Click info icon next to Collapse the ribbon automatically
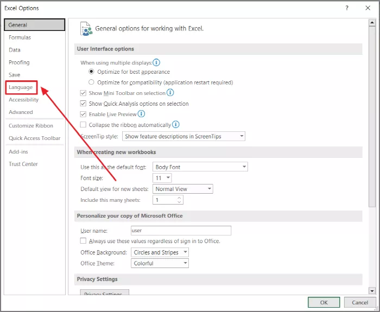The width and height of the screenshot is (380, 312). pyautogui.click(x=176, y=124)
